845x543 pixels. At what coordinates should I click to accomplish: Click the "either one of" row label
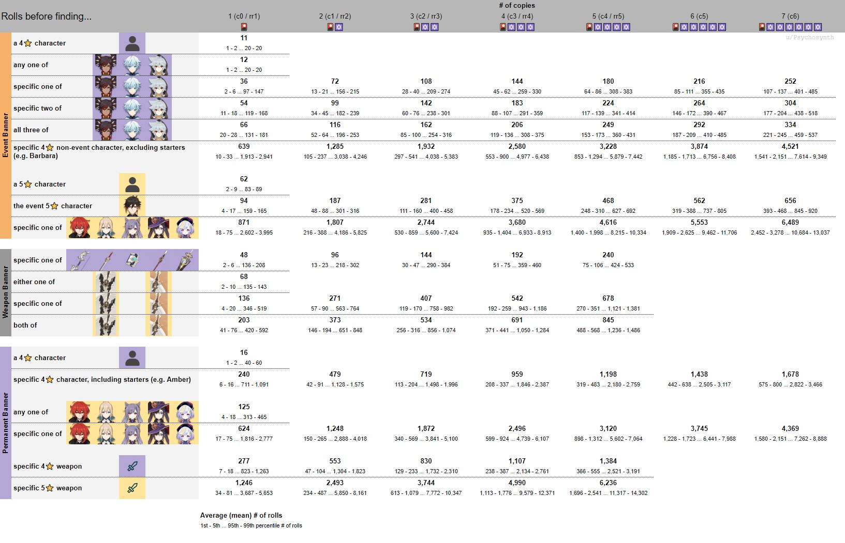34,282
